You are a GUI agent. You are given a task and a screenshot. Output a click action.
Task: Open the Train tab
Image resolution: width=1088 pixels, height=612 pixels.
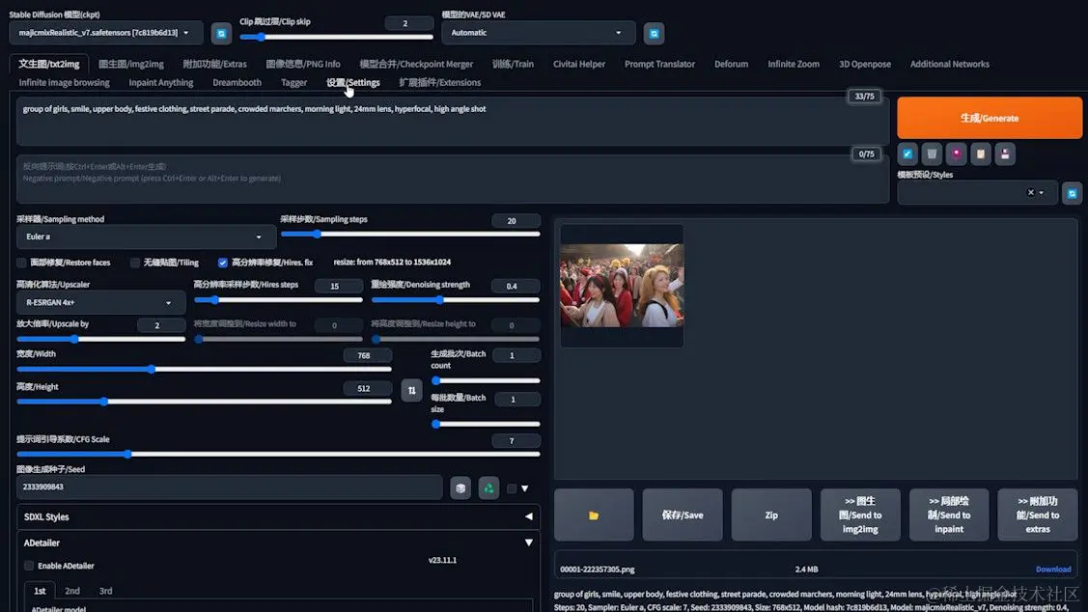pyautogui.click(x=513, y=64)
